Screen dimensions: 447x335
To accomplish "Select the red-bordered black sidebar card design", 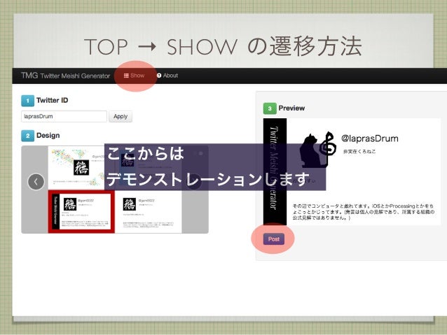I will point(81,212).
